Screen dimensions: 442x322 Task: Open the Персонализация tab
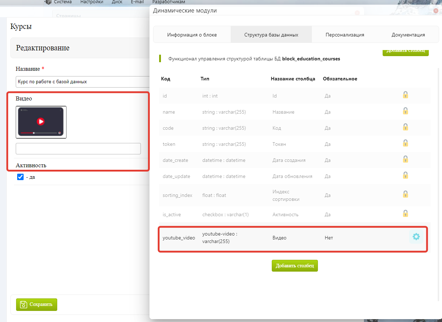(x=345, y=35)
